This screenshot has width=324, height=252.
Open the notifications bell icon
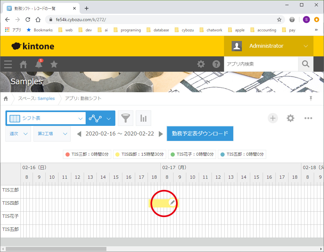click(39, 64)
